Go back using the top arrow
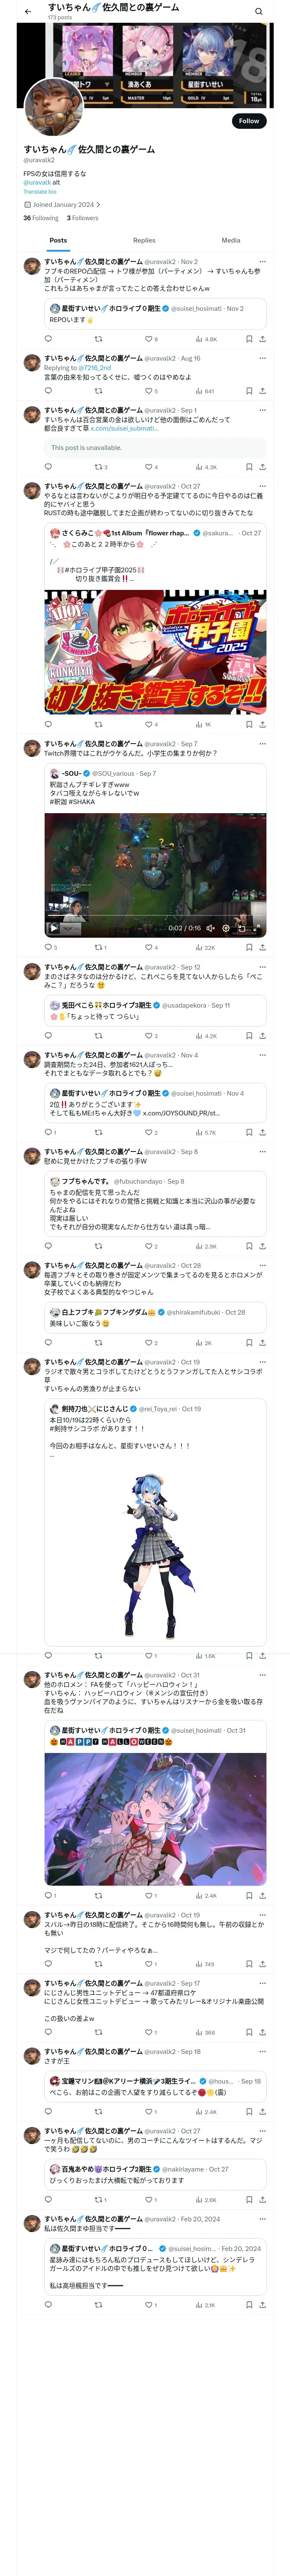Screen dimensions: 290x2576 click(28, 11)
